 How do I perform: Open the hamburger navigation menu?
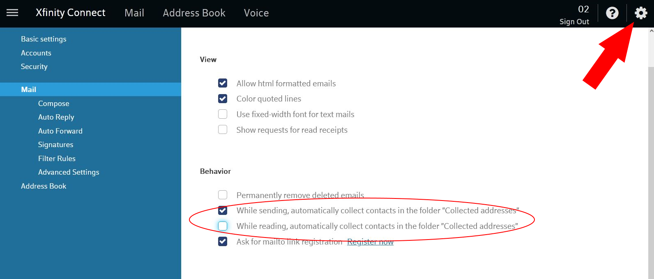[x=12, y=13]
